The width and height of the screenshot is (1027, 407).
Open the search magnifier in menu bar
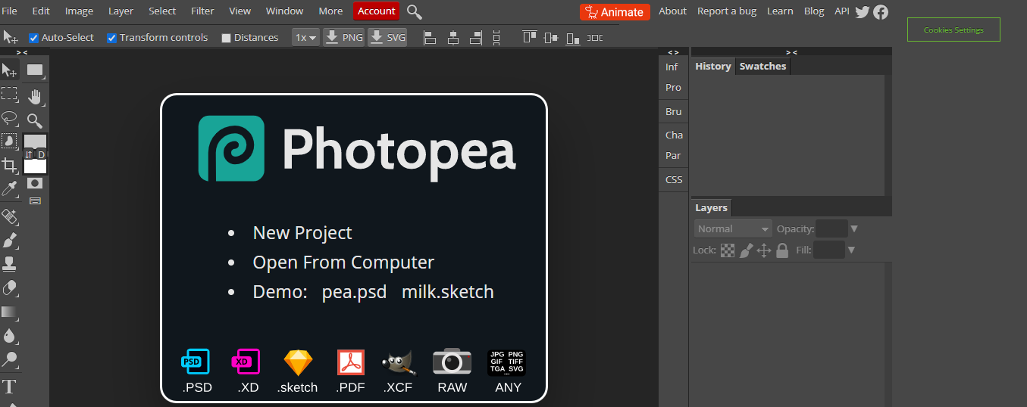tap(415, 11)
